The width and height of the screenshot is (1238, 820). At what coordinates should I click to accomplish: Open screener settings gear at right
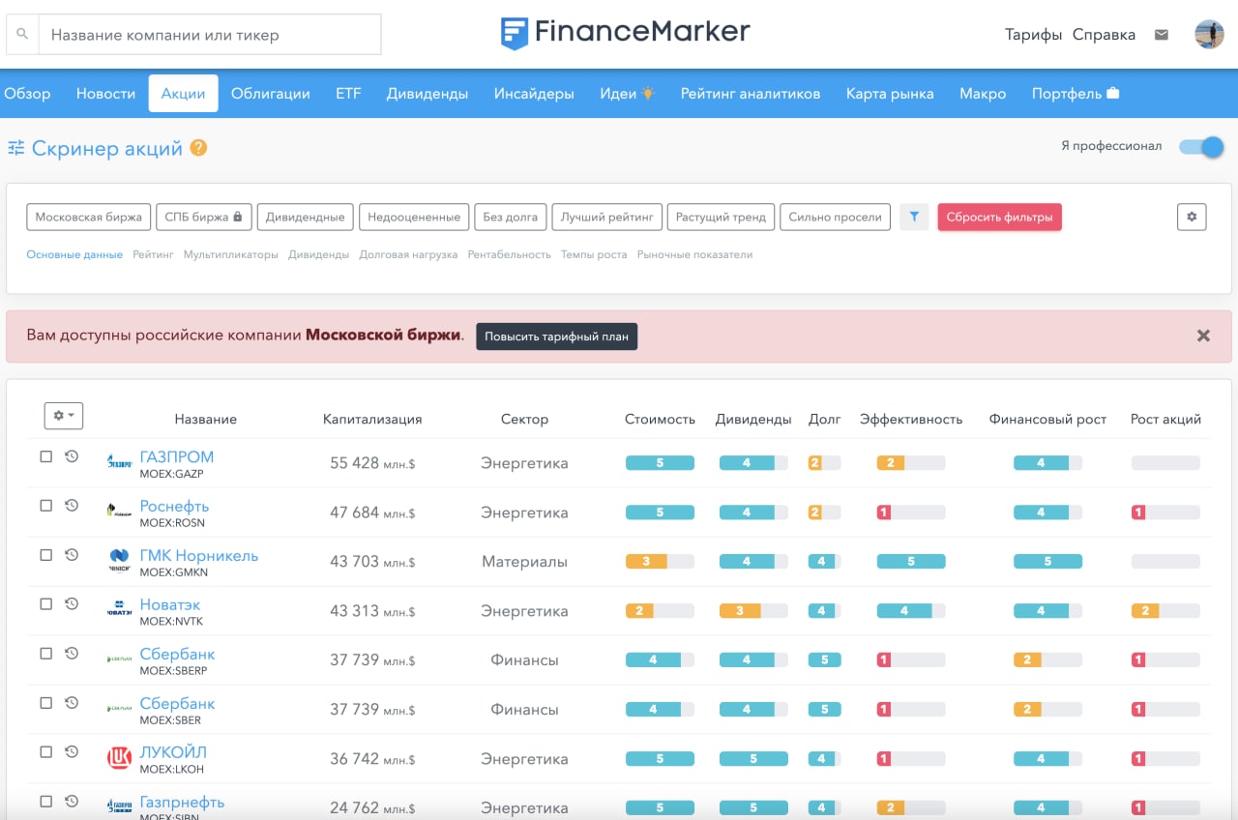click(1192, 217)
